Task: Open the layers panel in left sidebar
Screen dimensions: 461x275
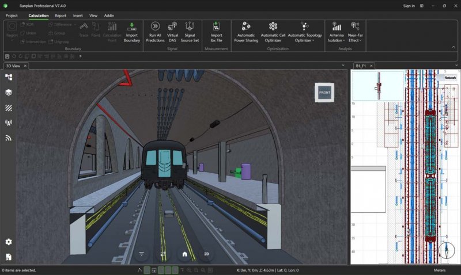Action: (x=9, y=93)
